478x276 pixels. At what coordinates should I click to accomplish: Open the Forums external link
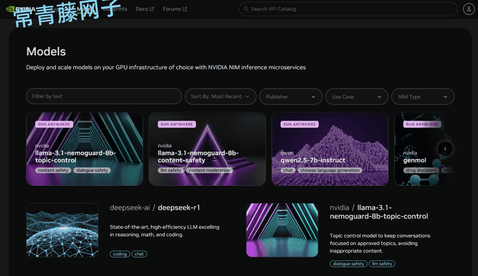(175, 9)
